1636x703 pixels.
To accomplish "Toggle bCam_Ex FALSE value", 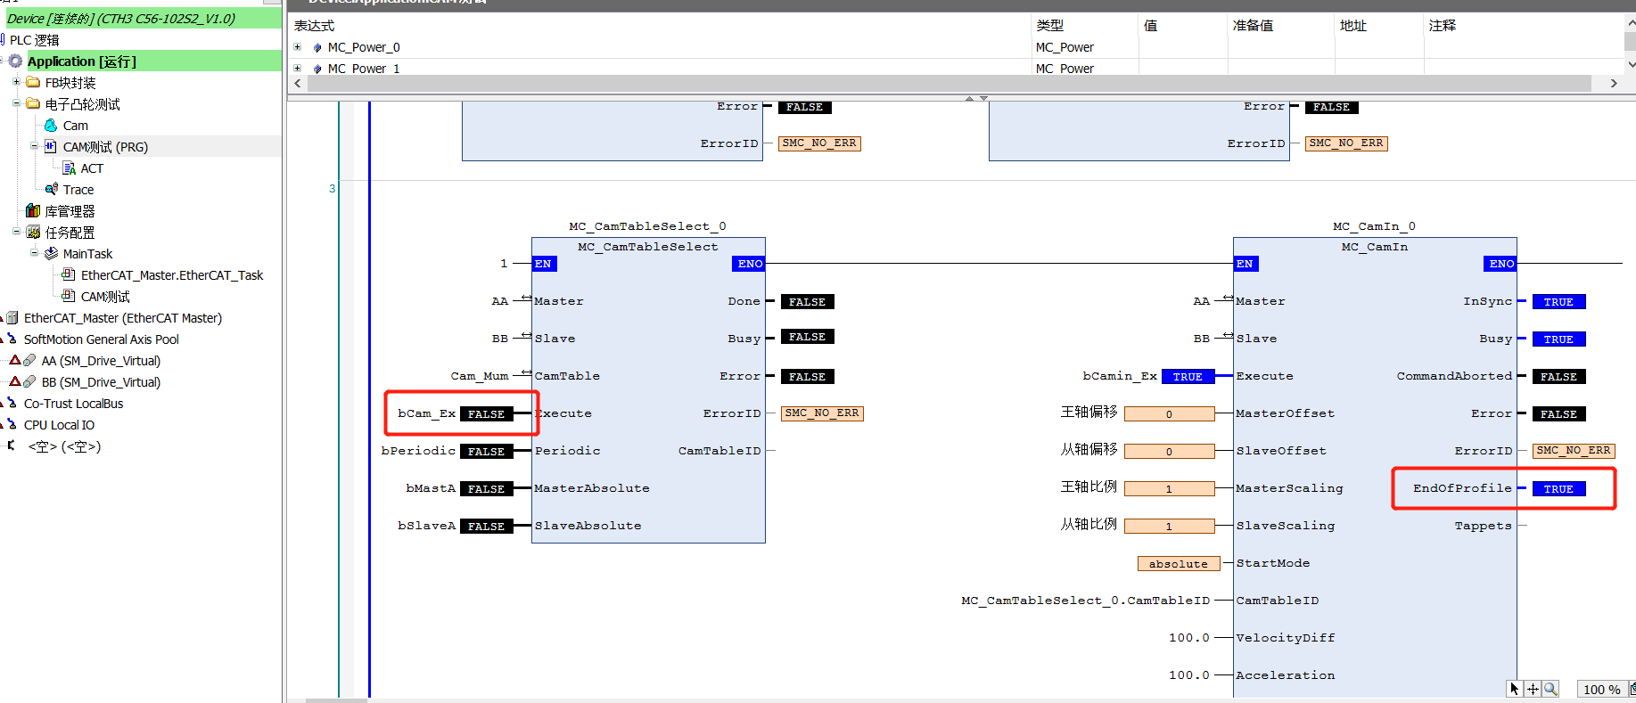I will coord(486,414).
